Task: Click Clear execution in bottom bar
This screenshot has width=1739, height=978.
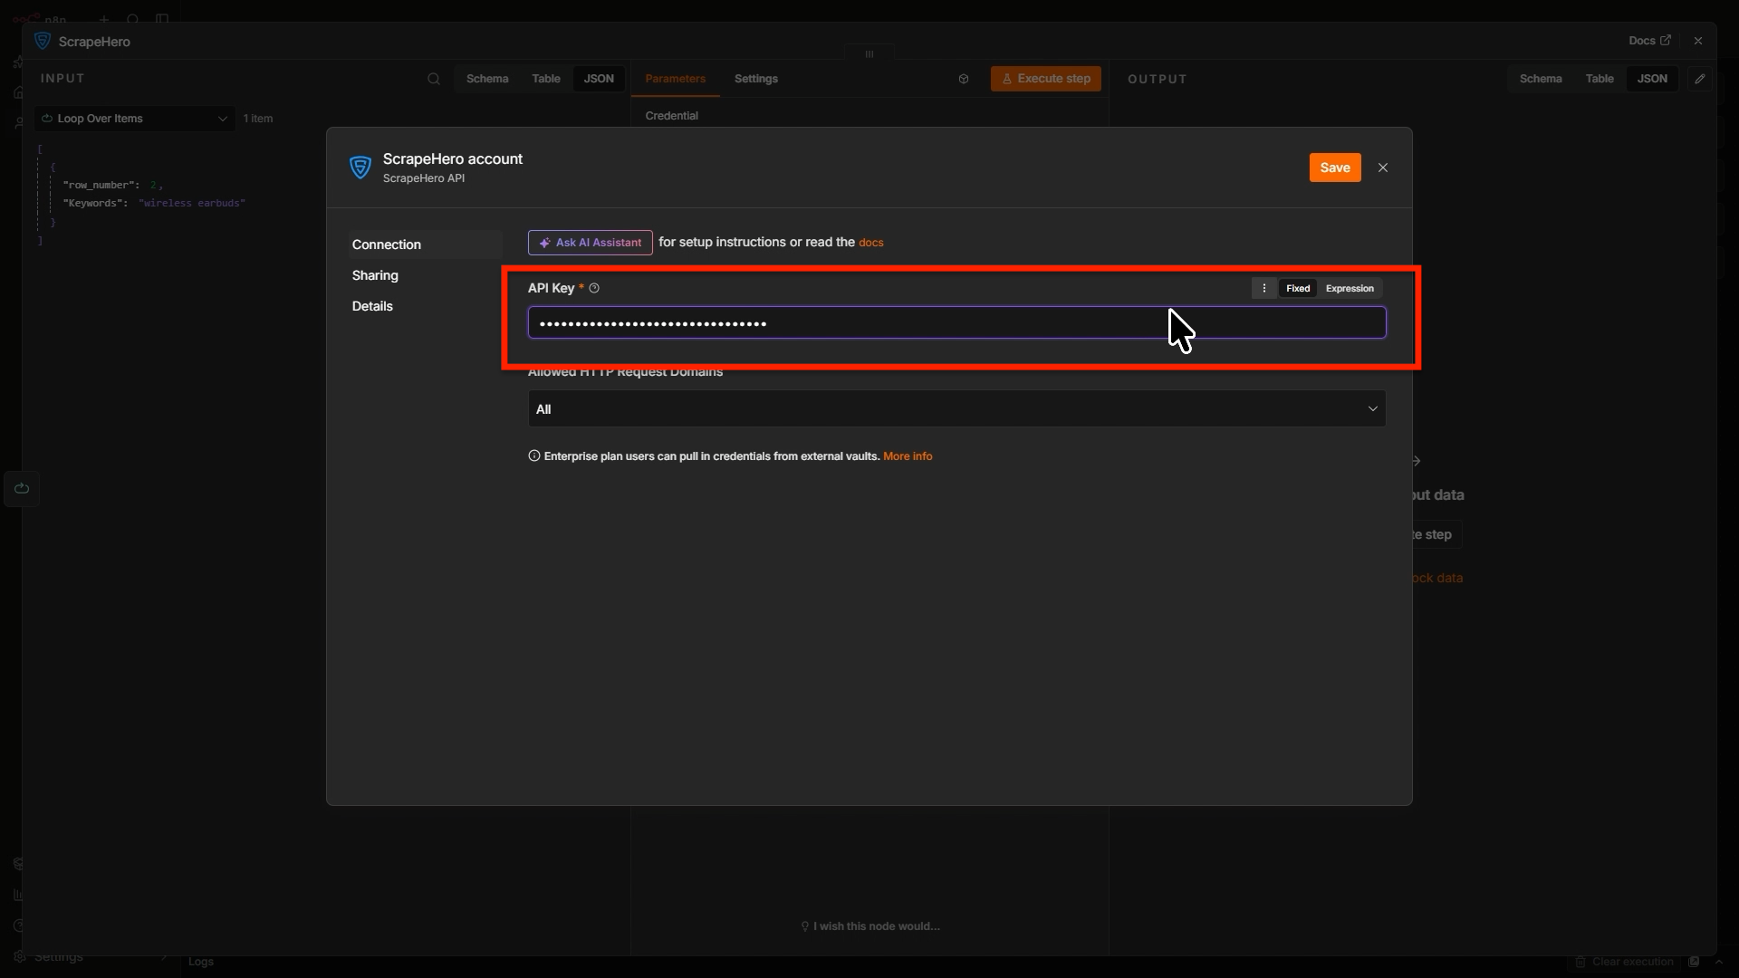Action: (1624, 962)
